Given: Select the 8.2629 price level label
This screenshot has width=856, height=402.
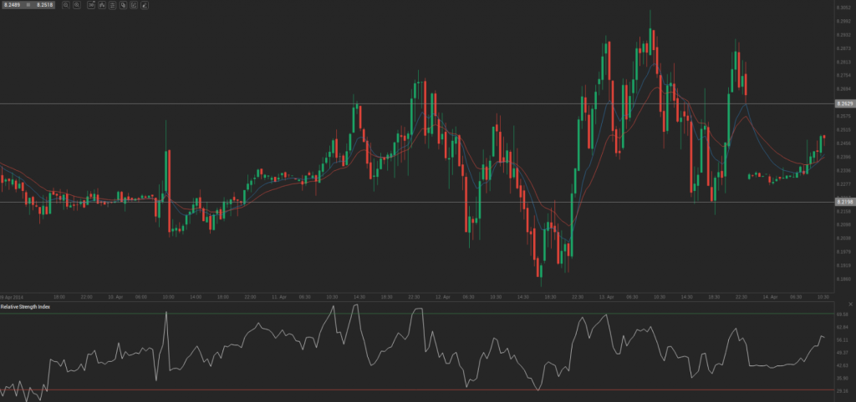Looking at the screenshot, I should pos(844,103).
